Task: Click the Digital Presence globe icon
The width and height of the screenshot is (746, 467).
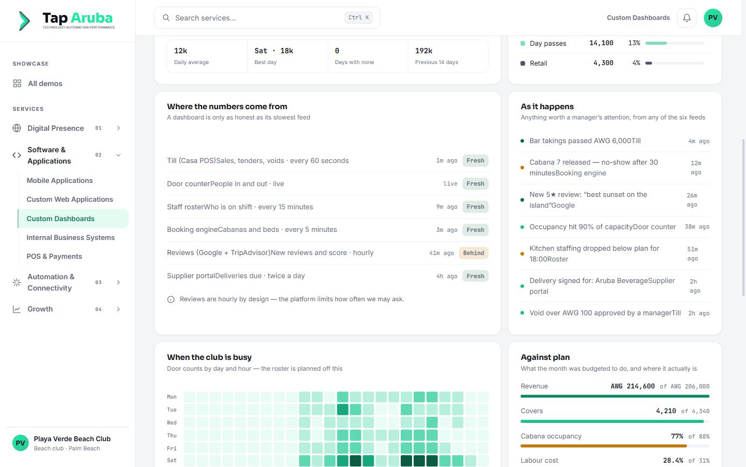Action: click(17, 128)
